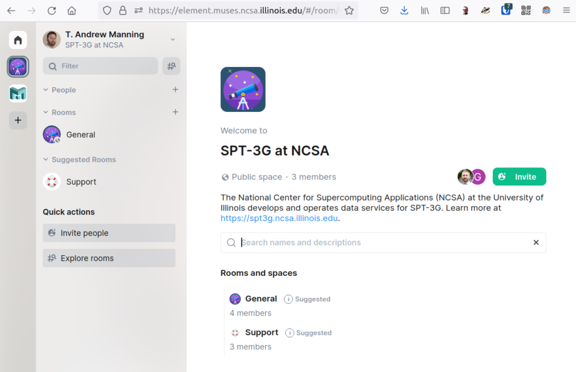View site security via the padlock icon
The width and height of the screenshot is (576, 372).
[x=123, y=11]
